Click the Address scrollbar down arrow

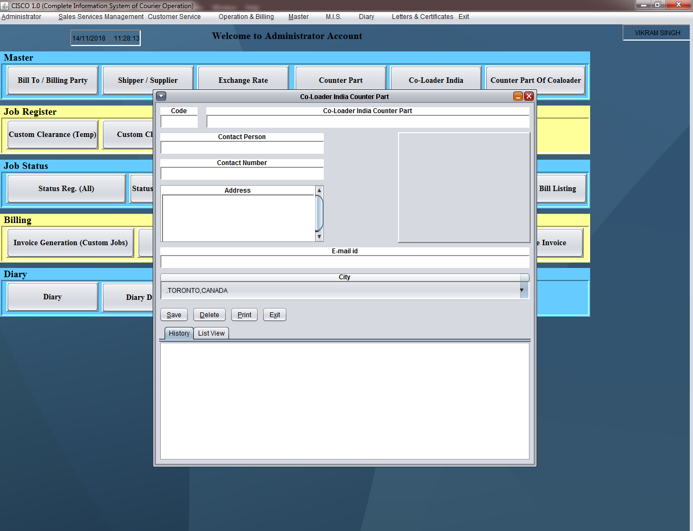pyautogui.click(x=319, y=237)
